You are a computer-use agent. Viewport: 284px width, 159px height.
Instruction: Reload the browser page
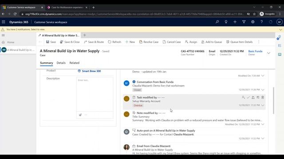point(15,14)
